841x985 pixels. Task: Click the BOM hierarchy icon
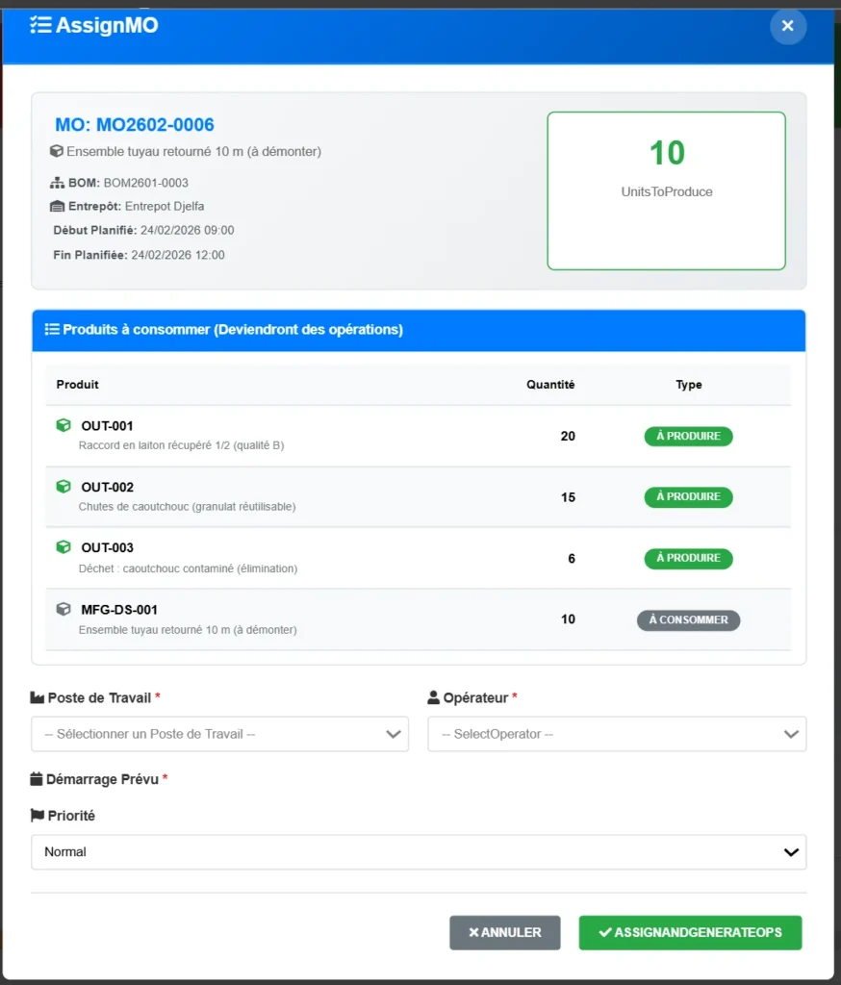point(57,183)
